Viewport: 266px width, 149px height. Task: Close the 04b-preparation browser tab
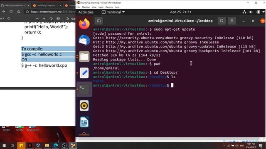[28, 5]
